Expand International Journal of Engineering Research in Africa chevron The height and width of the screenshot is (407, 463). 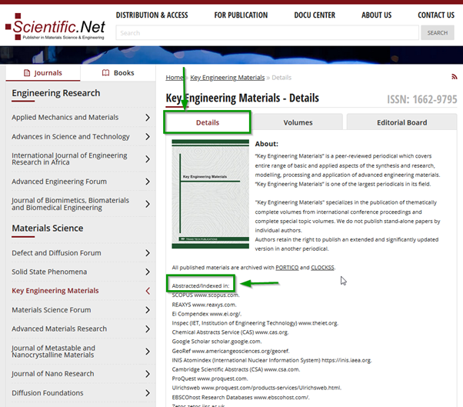[148, 159]
